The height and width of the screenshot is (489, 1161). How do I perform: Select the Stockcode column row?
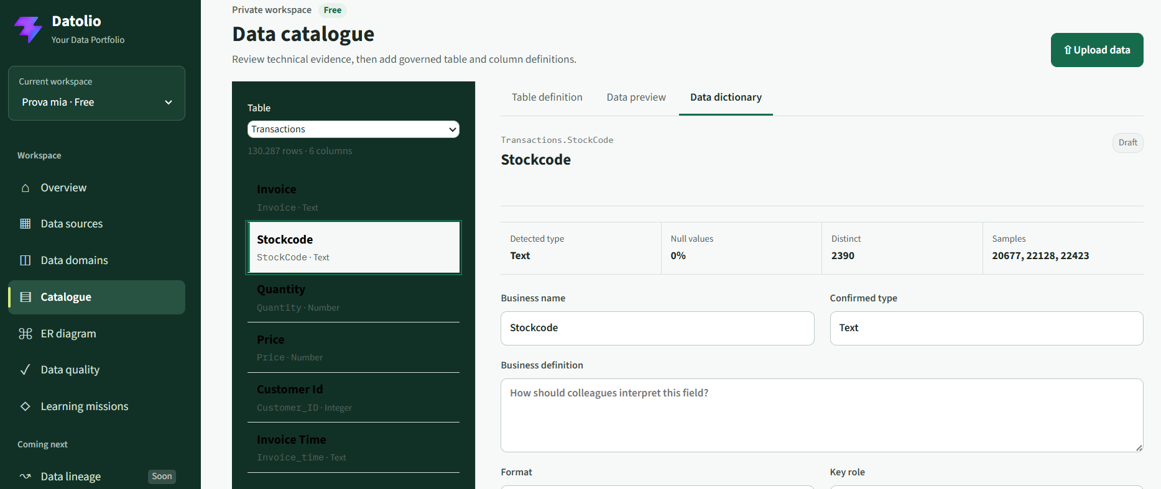[x=353, y=247]
